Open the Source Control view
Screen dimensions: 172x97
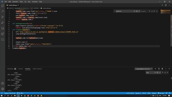tap(2, 17)
